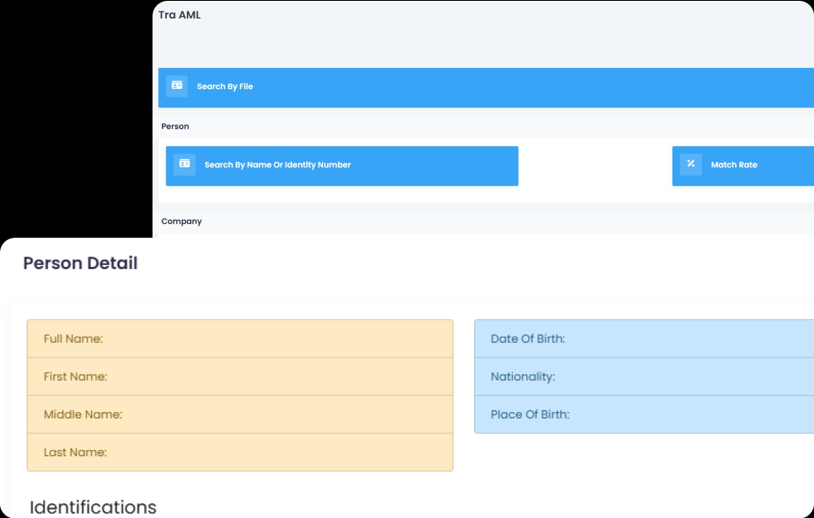
Task: Click the ID card icon beside Search By File
Action: pos(177,86)
